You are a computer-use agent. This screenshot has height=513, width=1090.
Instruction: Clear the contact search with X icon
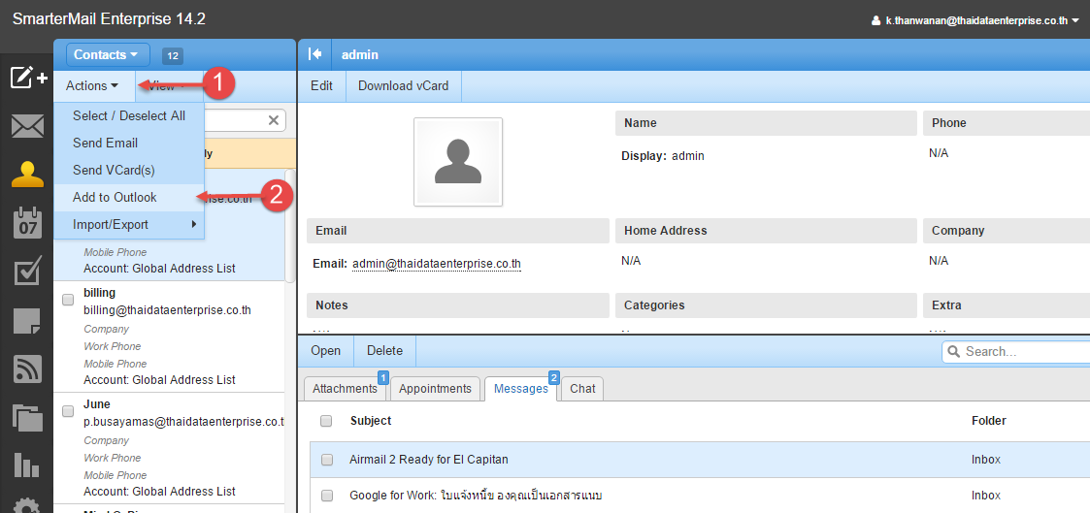[x=274, y=120]
